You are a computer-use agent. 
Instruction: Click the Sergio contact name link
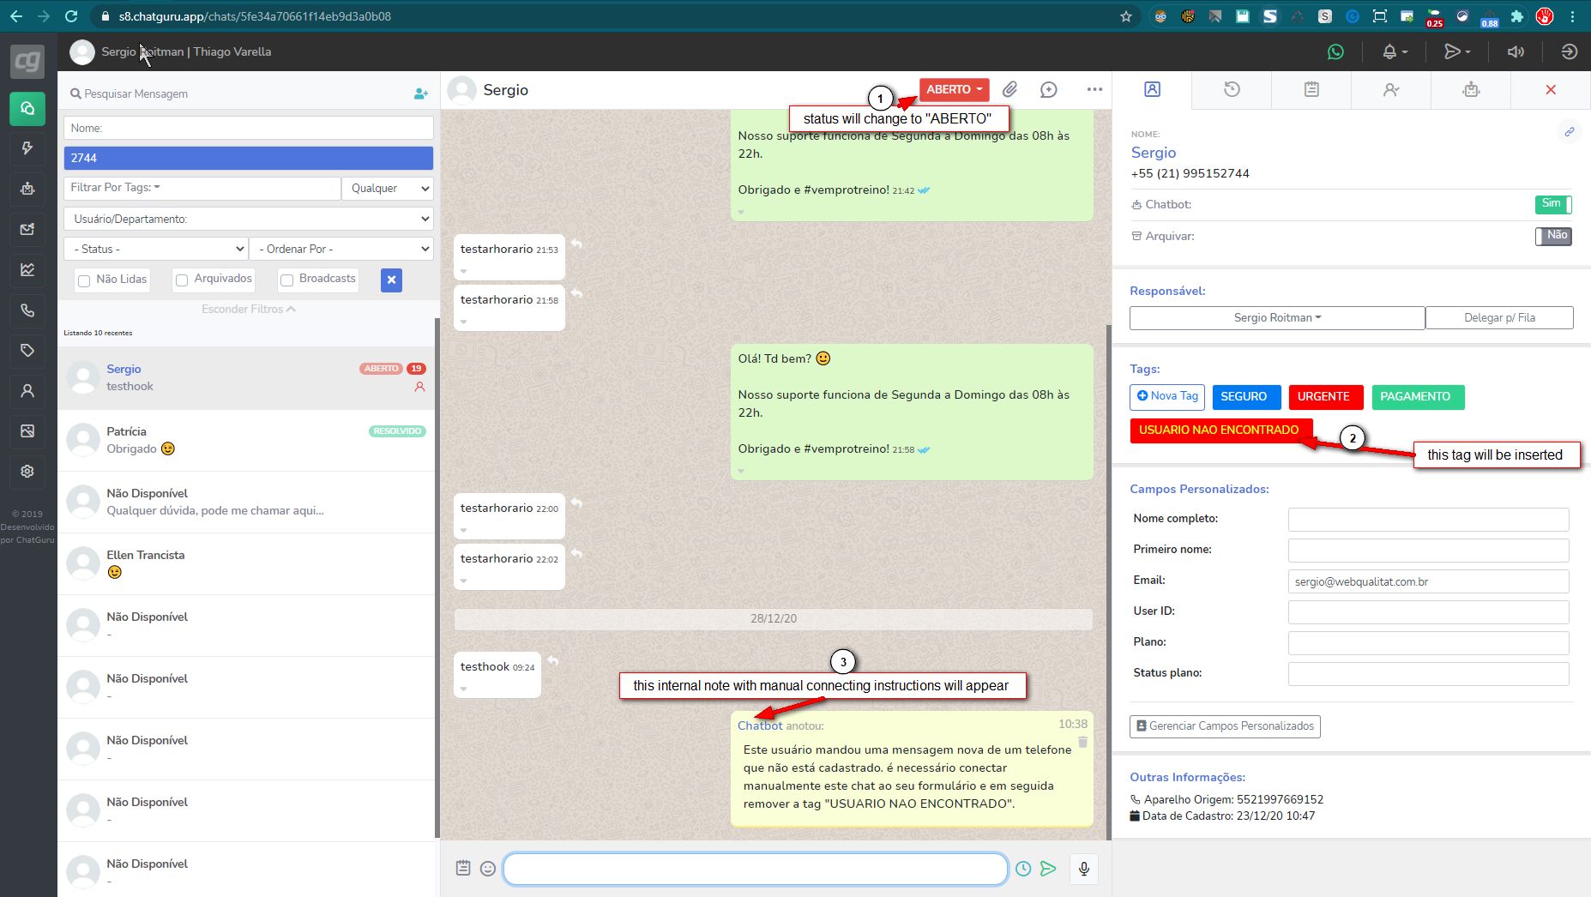(1154, 153)
